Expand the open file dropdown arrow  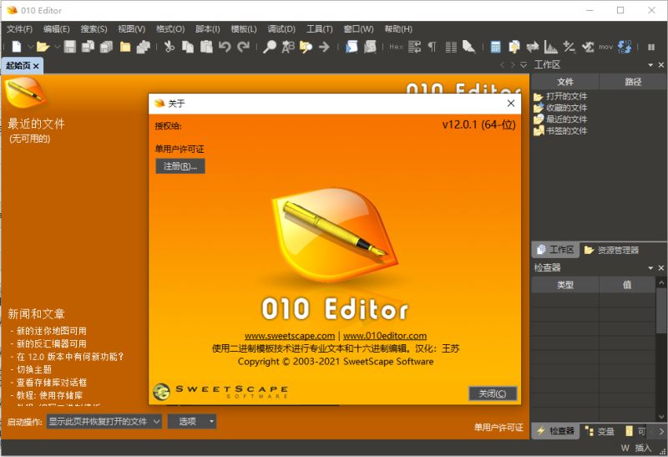point(57,47)
